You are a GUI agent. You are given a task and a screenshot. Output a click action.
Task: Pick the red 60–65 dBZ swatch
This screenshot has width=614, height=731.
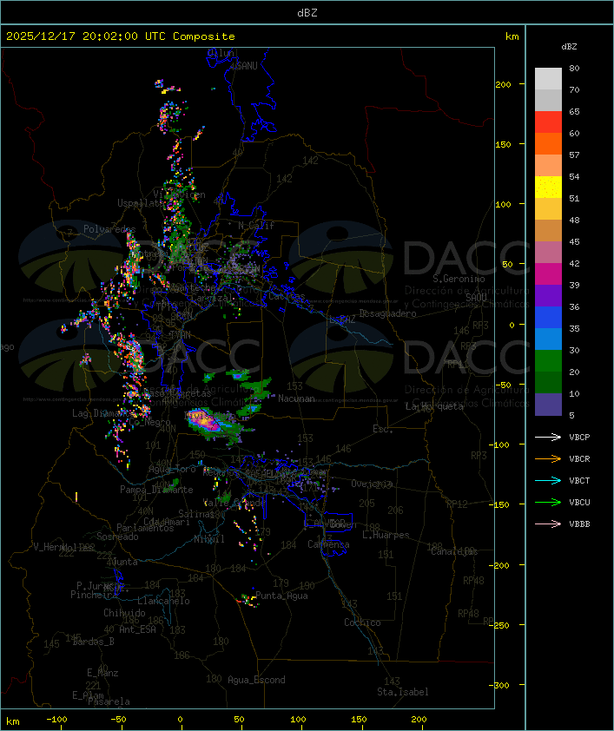[x=548, y=122]
